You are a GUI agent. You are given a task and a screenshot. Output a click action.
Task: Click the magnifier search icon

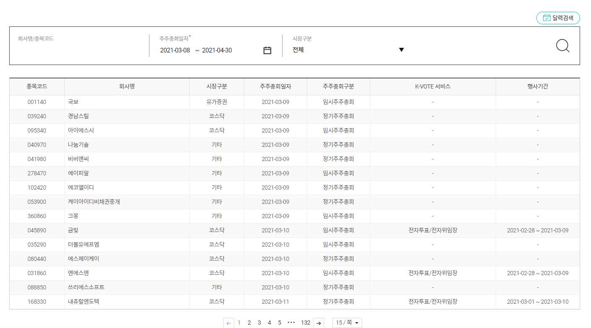[x=562, y=46]
